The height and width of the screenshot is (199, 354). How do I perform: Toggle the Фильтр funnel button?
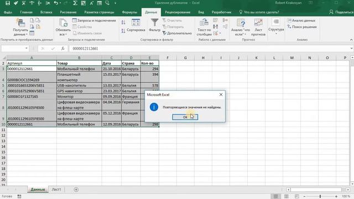click(155, 25)
